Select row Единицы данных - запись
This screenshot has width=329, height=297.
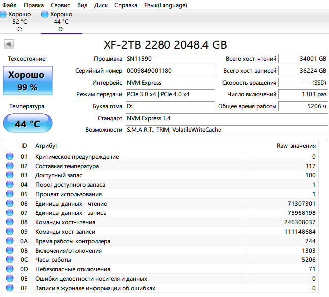(161, 213)
